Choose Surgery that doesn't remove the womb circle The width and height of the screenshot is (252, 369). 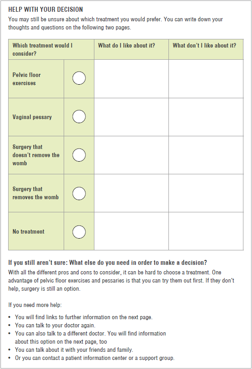pyautogui.click(x=79, y=155)
